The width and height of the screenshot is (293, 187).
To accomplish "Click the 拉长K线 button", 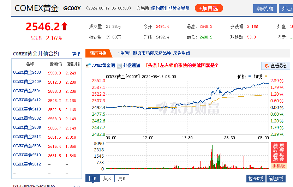I will coord(256,179).
